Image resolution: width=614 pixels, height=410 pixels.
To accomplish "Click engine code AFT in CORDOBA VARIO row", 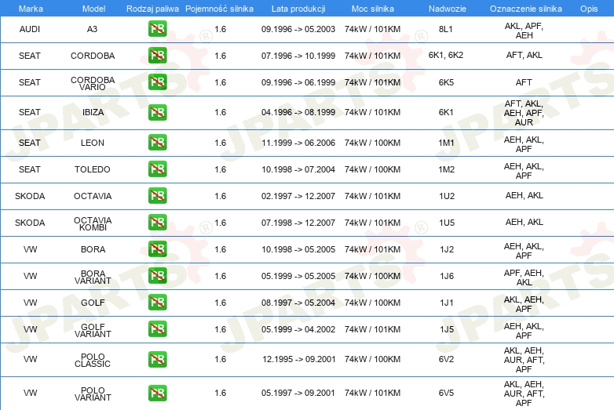I will (524, 82).
